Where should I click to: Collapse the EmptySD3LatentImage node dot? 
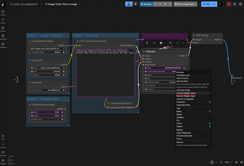point(30,105)
